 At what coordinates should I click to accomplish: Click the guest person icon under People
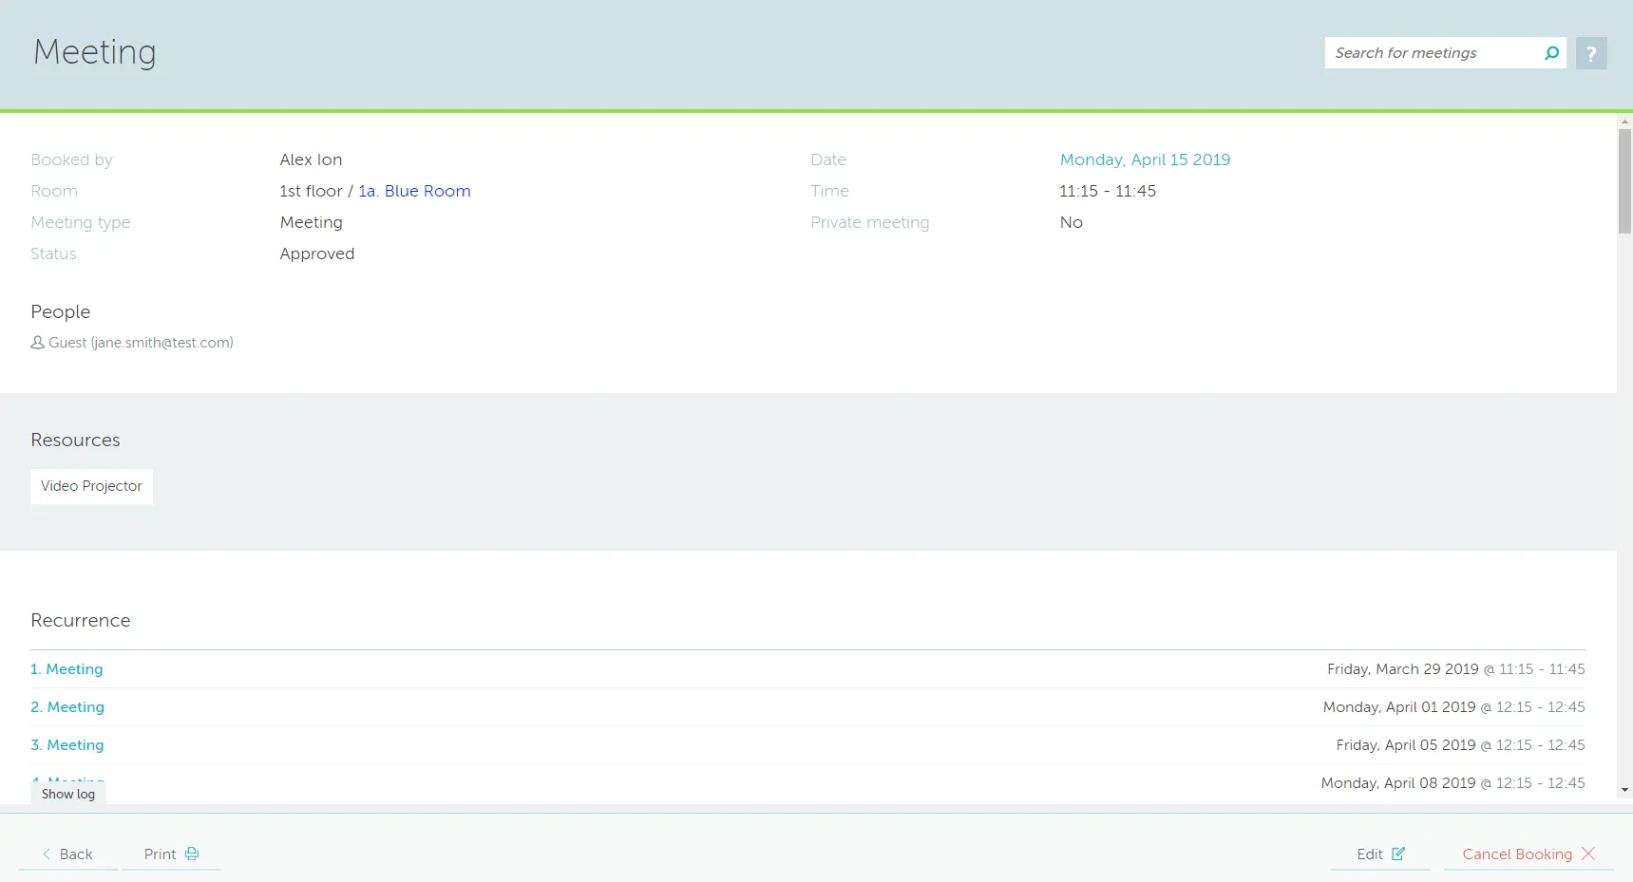click(38, 343)
